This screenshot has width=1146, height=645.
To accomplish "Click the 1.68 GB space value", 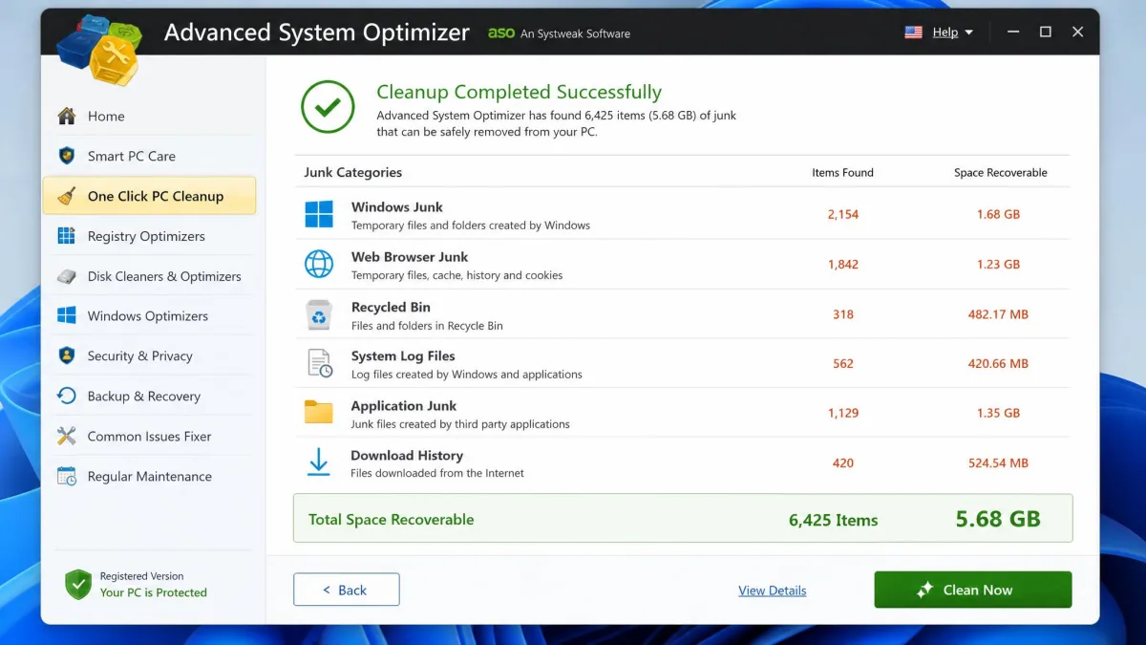I will point(998,215).
